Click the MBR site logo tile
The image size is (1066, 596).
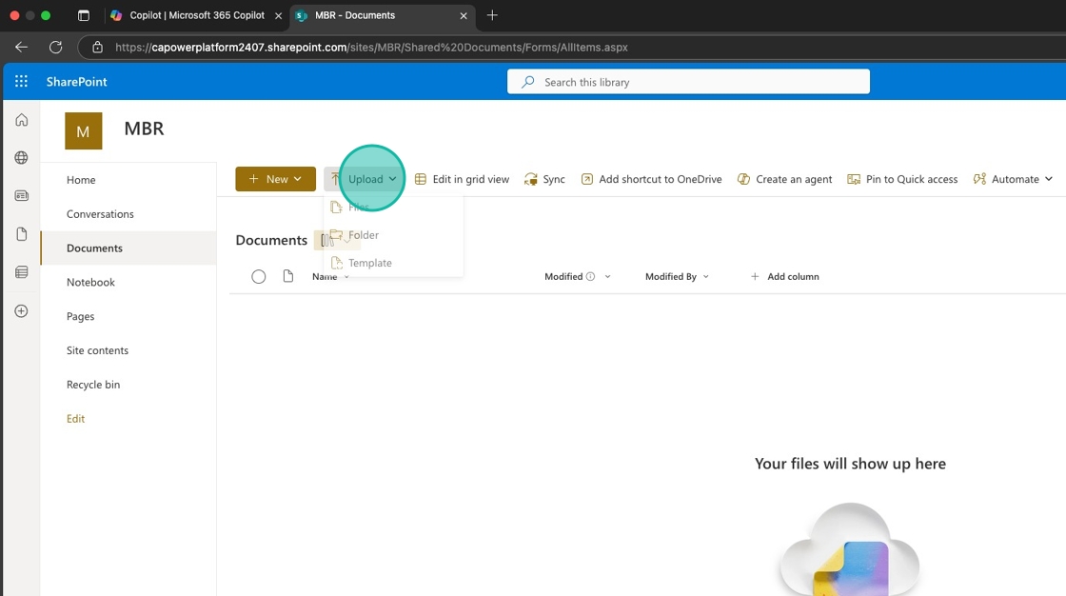point(83,131)
